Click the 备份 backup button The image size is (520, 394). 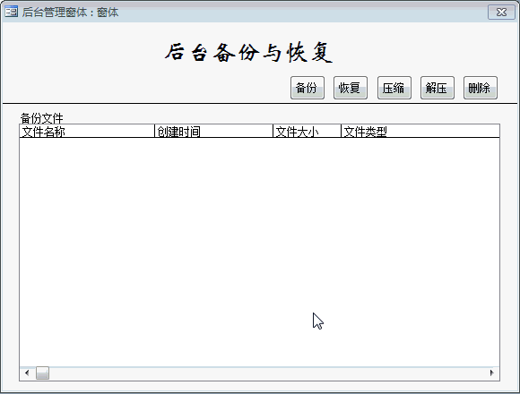(308, 88)
